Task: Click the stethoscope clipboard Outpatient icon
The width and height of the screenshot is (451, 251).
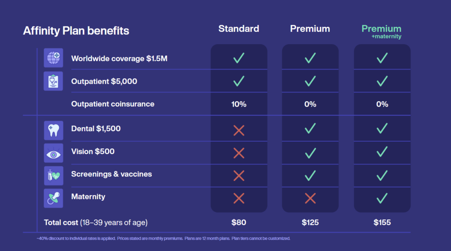Action: [x=53, y=81]
